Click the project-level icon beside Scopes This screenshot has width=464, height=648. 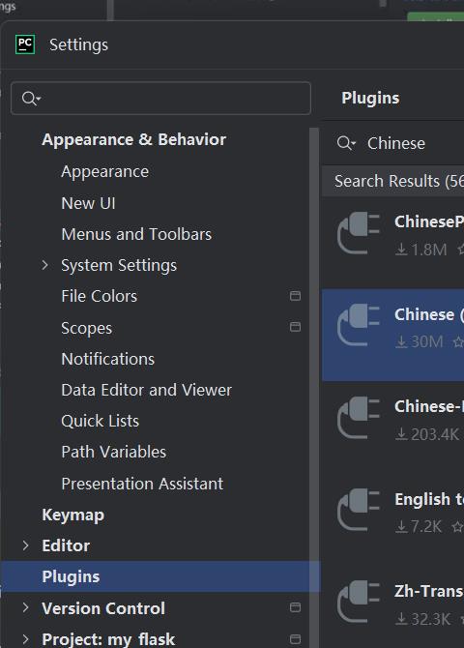[295, 327]
